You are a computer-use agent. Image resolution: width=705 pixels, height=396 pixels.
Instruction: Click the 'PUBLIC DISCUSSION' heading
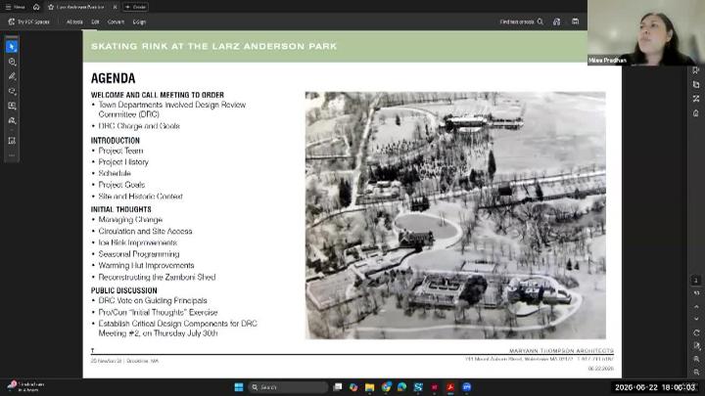pos(124,290)
